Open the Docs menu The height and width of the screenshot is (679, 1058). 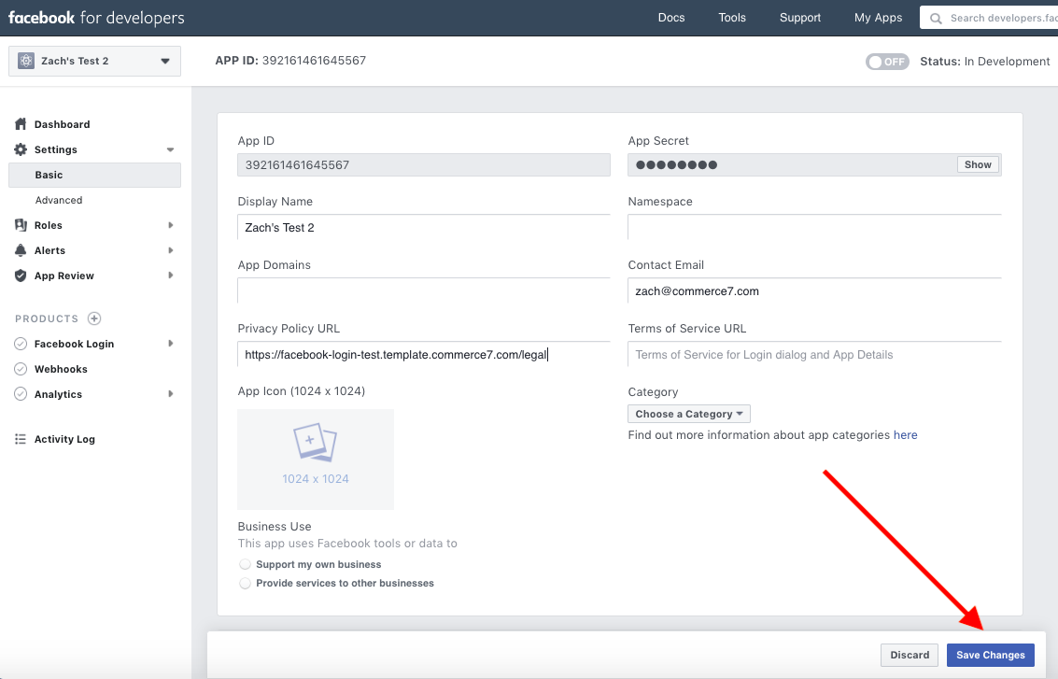click(x=671, y=18)
